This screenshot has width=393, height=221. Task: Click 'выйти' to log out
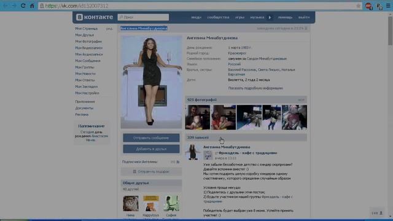click(304, 17)
